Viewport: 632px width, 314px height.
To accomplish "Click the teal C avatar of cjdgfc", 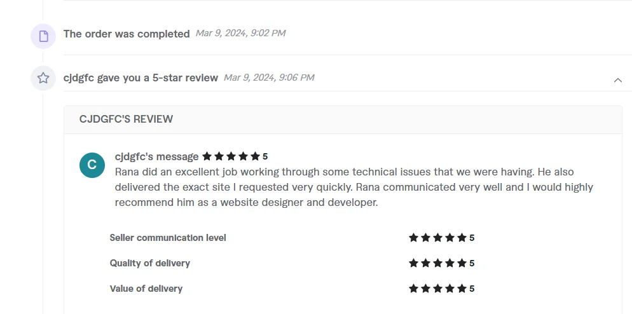I will pos(92,165).
